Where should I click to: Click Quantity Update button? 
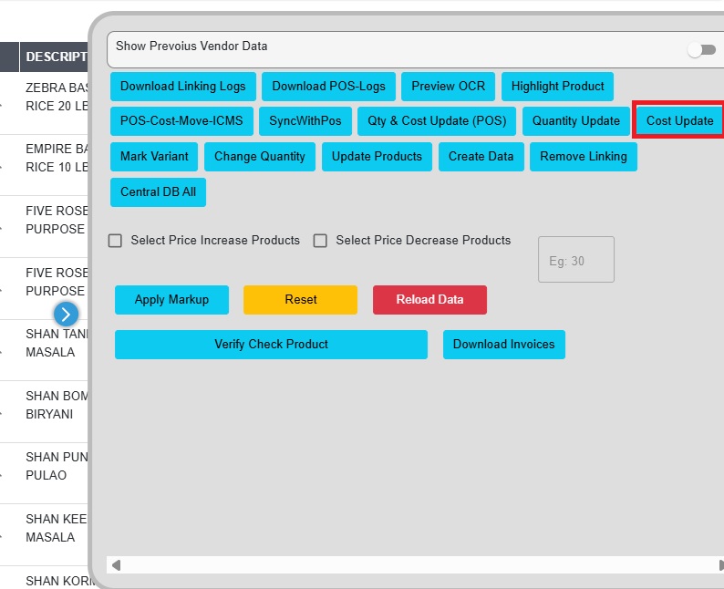(x=575, y=121)
